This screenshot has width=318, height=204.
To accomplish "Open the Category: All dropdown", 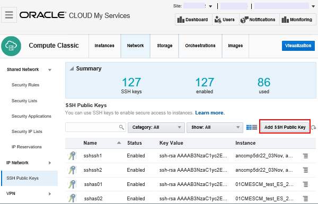I will (x=156, y=127).
